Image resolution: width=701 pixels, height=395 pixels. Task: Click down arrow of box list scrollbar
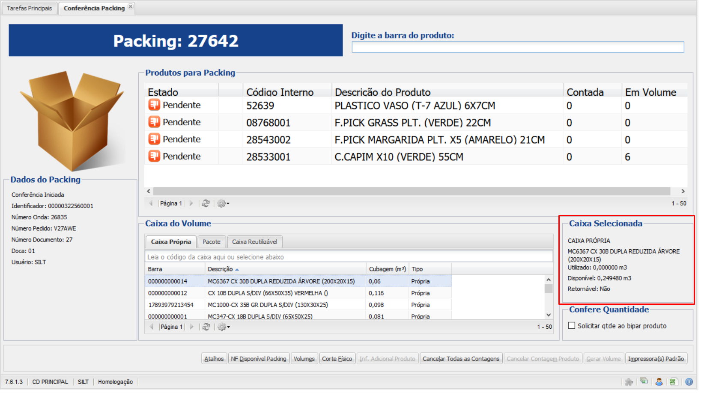point(549,315)
